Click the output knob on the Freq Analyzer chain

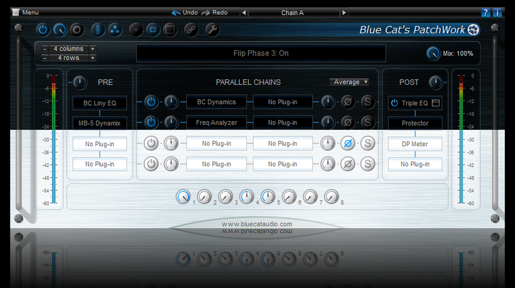click(x=327, y=123)
